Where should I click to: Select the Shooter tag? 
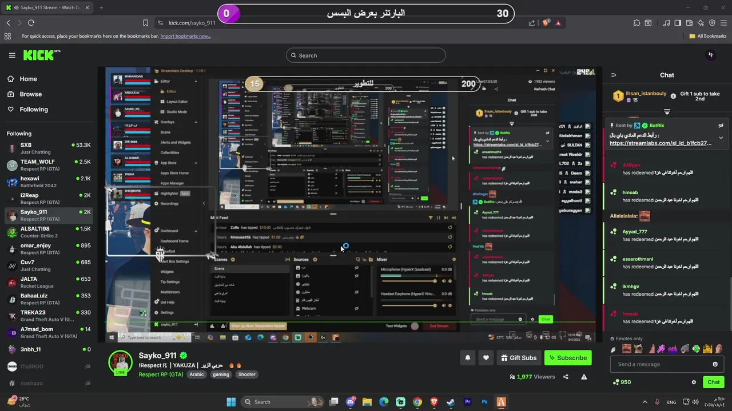246,374
